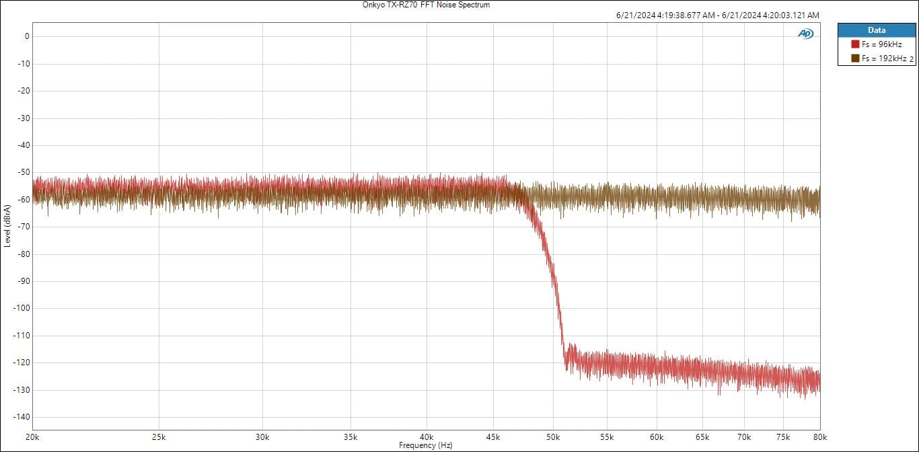Click the 35k tick on frequency axis
This screenshot has height=452, width=919.
351,437
